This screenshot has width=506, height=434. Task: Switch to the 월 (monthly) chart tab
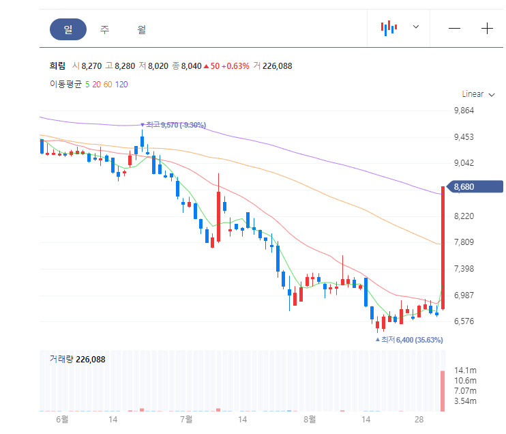coord(141,29)
